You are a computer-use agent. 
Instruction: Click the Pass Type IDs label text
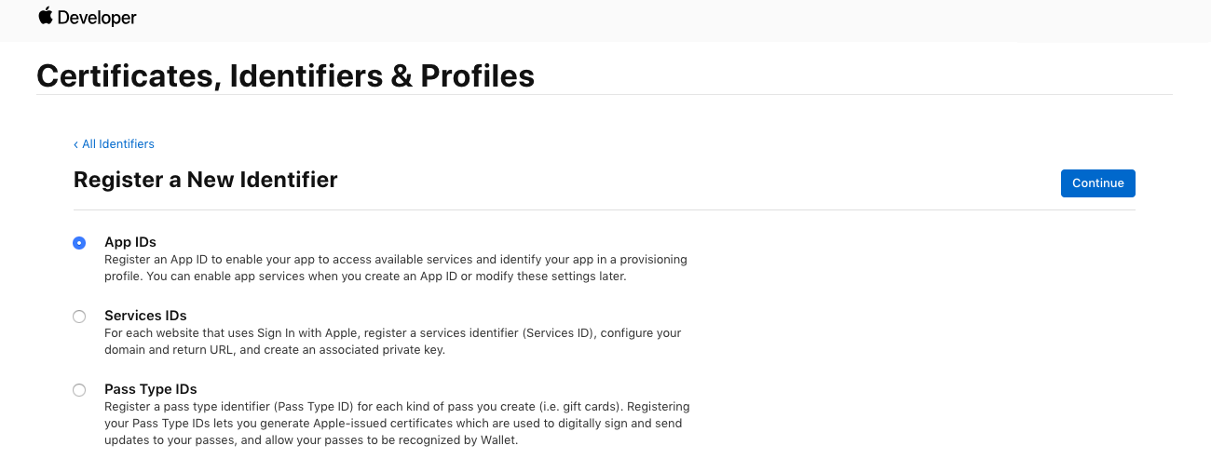tap(151, 389)
